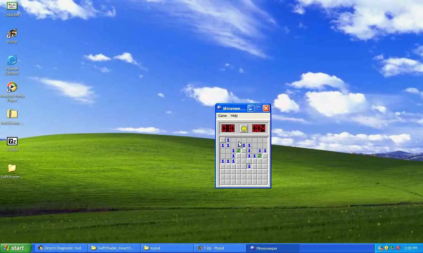Screen dimensions: 423x253
Task: Select the SwiftShader zip archive desktop icon
Action: [x=12, y=117]
